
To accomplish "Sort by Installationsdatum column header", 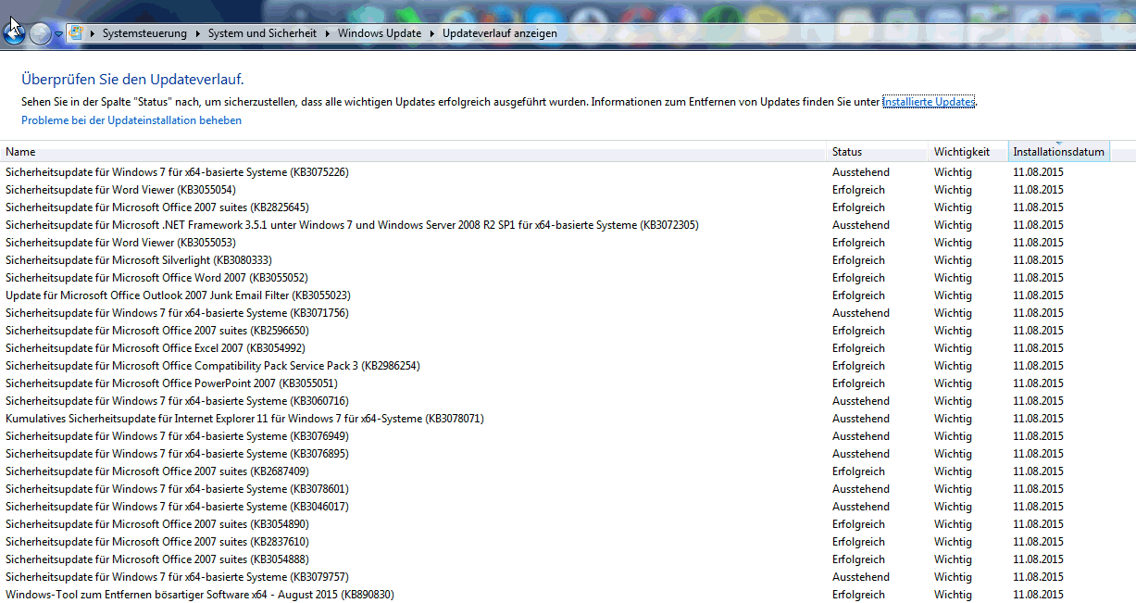I will click(x=1057, y=152).
